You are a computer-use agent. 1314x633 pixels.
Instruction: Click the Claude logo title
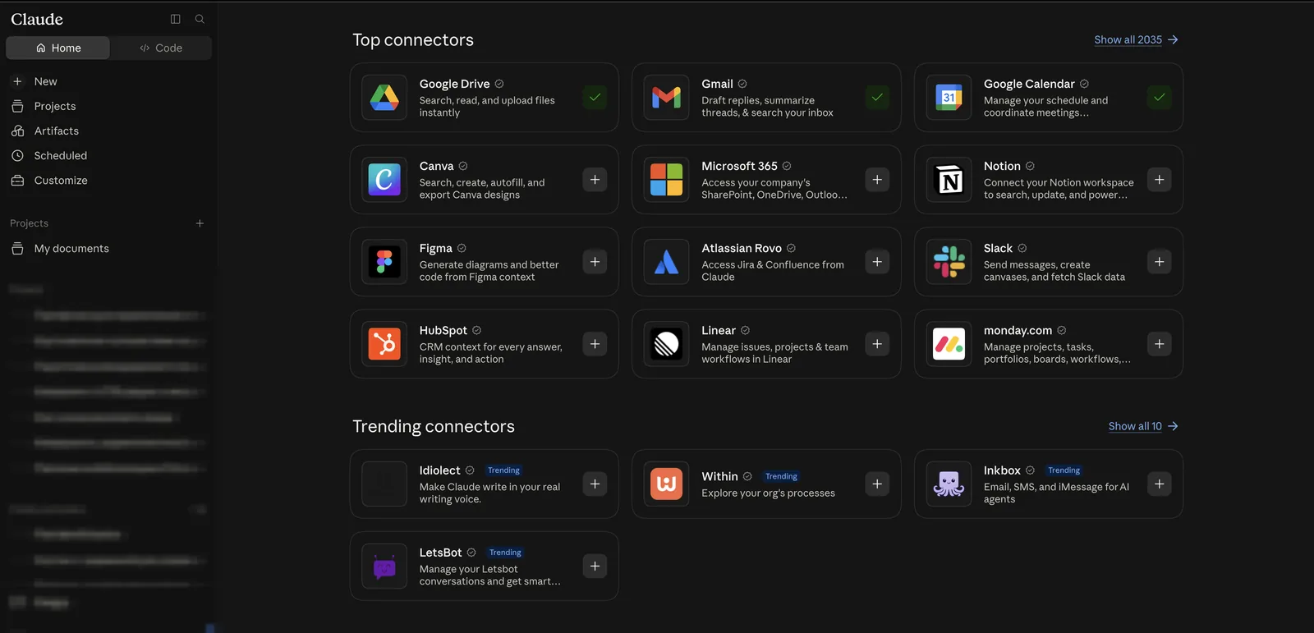click(37, 19)
